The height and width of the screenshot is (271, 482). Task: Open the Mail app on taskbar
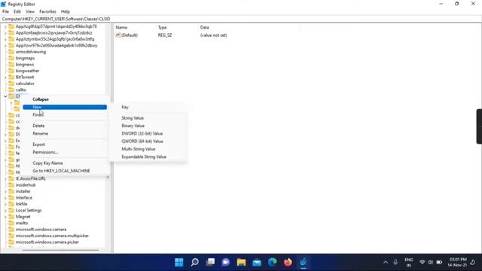(x=257, y=262)
